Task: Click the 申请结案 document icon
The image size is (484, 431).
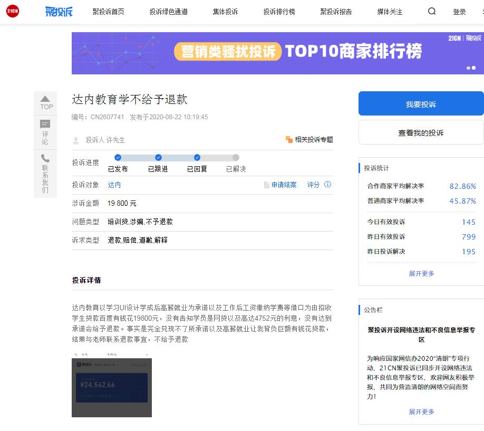Action: (267, 185)
